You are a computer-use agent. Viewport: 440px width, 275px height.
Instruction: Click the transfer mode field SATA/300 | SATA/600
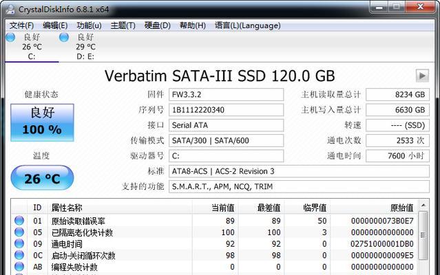click(226, 140)
